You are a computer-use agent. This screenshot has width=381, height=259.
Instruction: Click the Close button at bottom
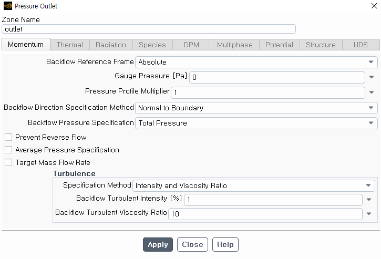(192, 244)
